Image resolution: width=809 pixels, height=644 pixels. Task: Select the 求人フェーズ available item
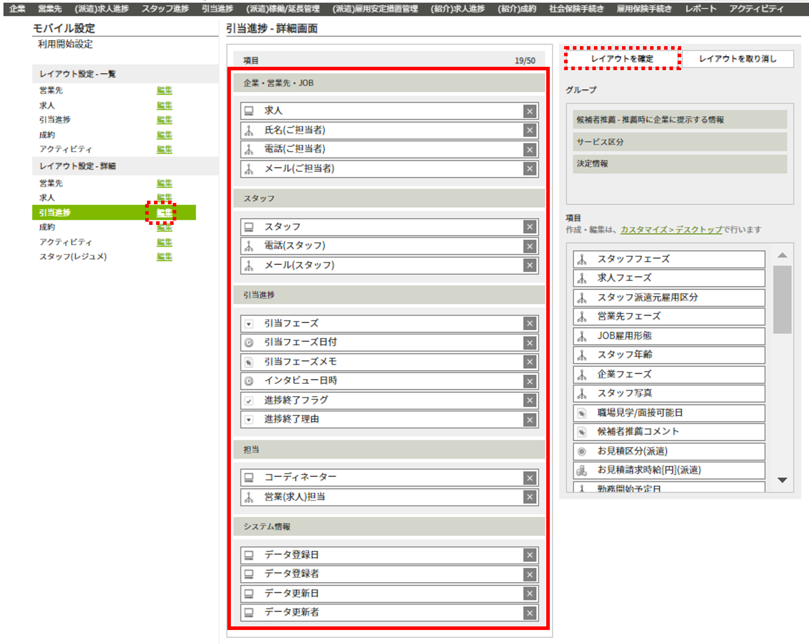[669, 278]
